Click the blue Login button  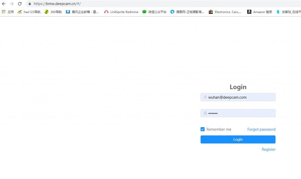[x=238, y=140]
